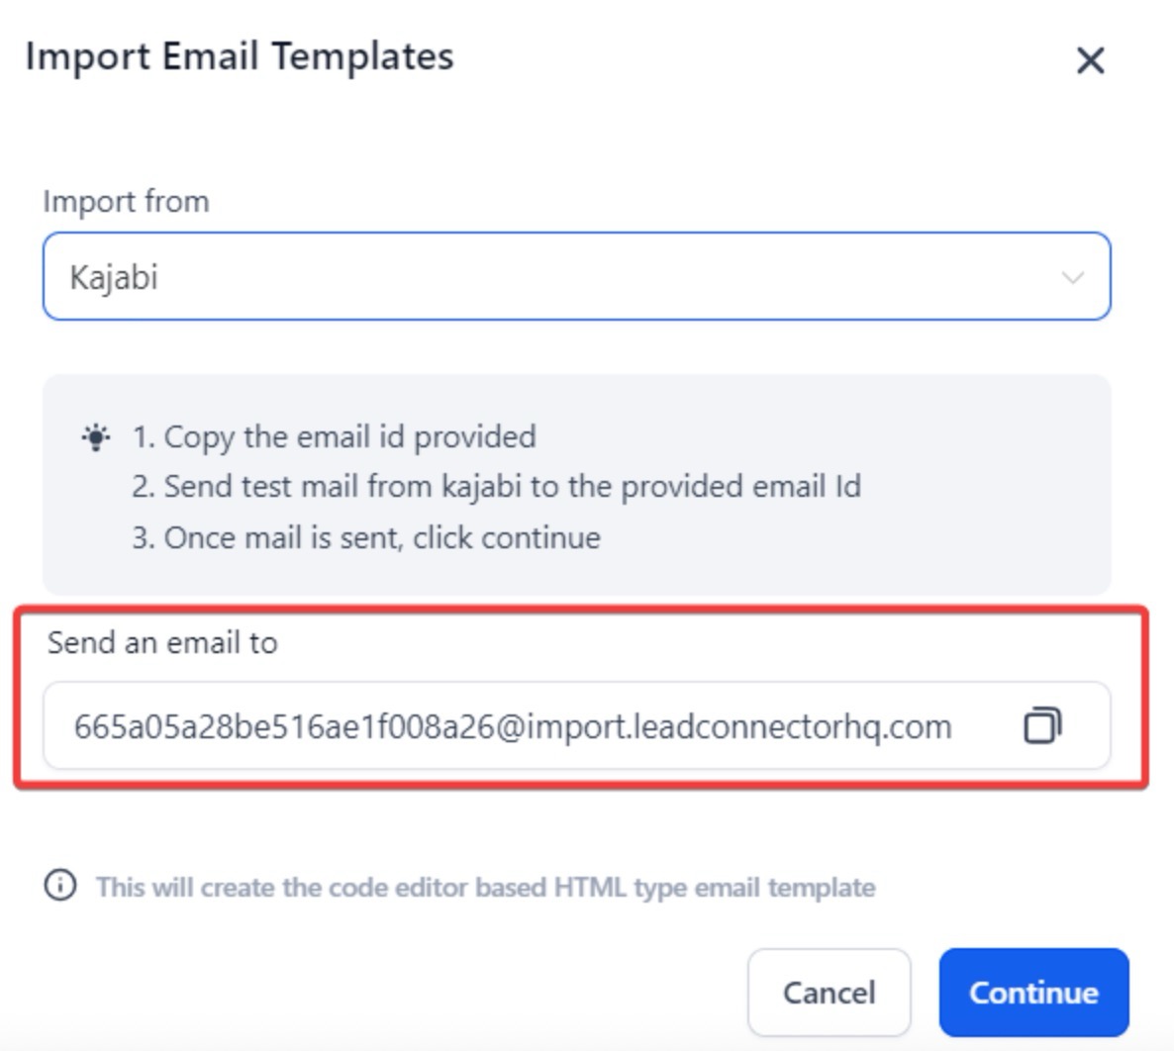This screenshot has width=1174, height=1051.
Task: Expand the dropdown chevron beside Kajabi
Action: (x=1072, y=277)
